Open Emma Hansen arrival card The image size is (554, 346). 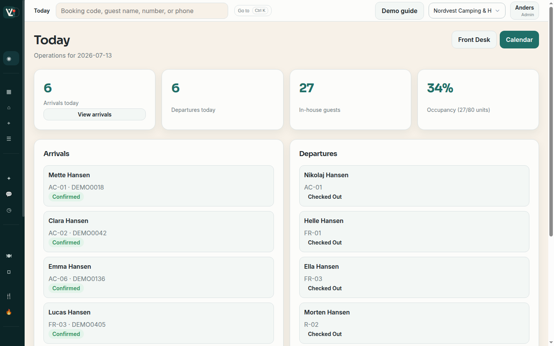[159, 278]
